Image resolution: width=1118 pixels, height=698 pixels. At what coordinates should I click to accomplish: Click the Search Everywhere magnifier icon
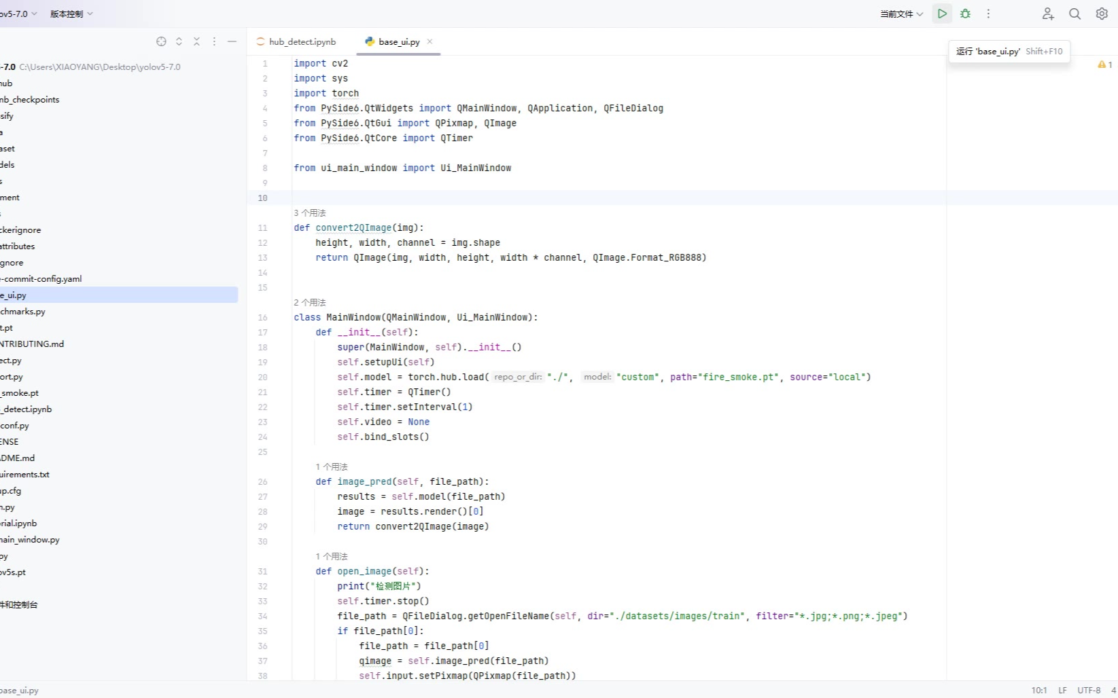click(x=1075, y=14)
